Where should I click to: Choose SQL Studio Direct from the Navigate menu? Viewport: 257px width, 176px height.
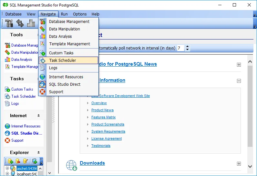68,84
